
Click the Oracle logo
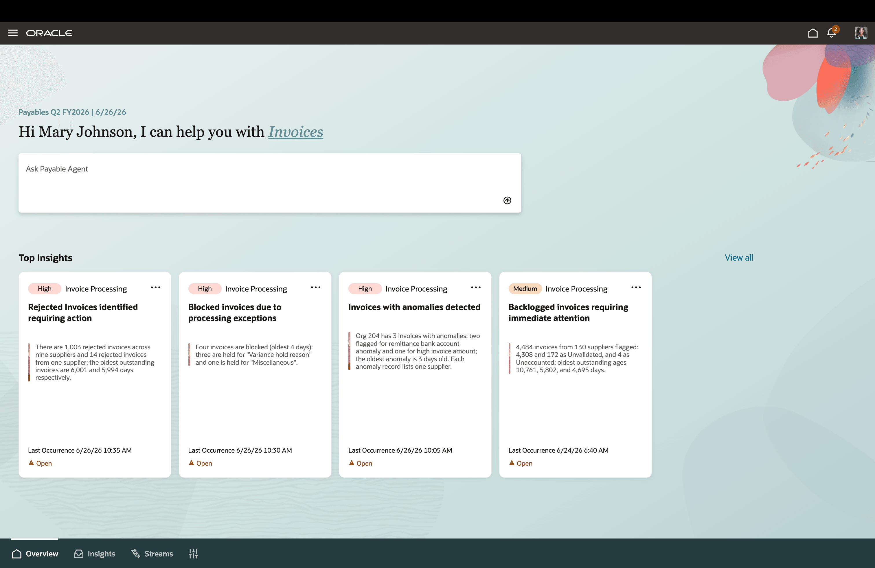pos(49,33)
